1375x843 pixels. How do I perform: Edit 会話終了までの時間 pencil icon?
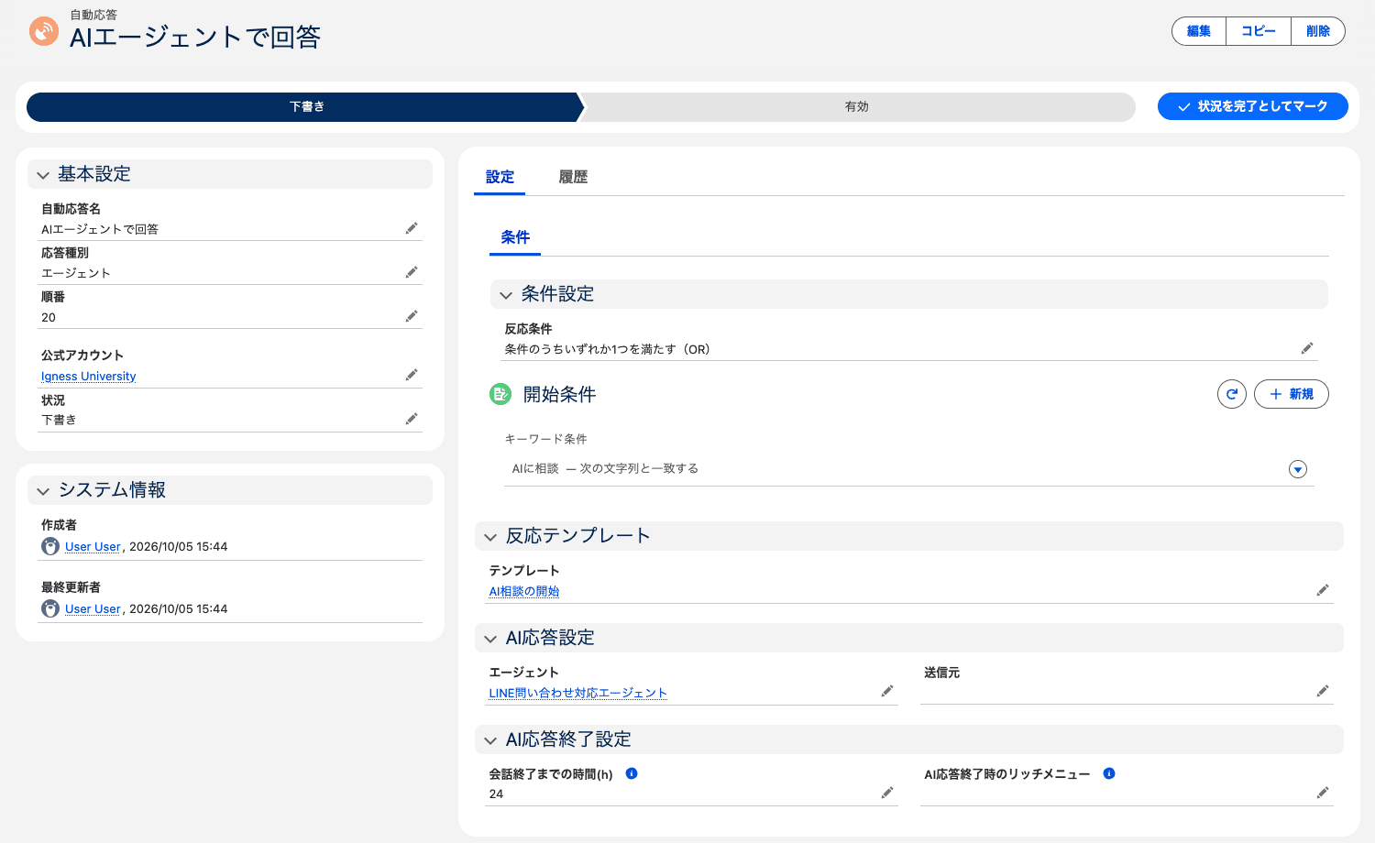click(x=887, y=793)
